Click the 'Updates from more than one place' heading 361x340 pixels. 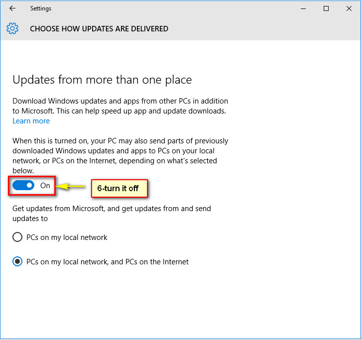tap(102, 80)
